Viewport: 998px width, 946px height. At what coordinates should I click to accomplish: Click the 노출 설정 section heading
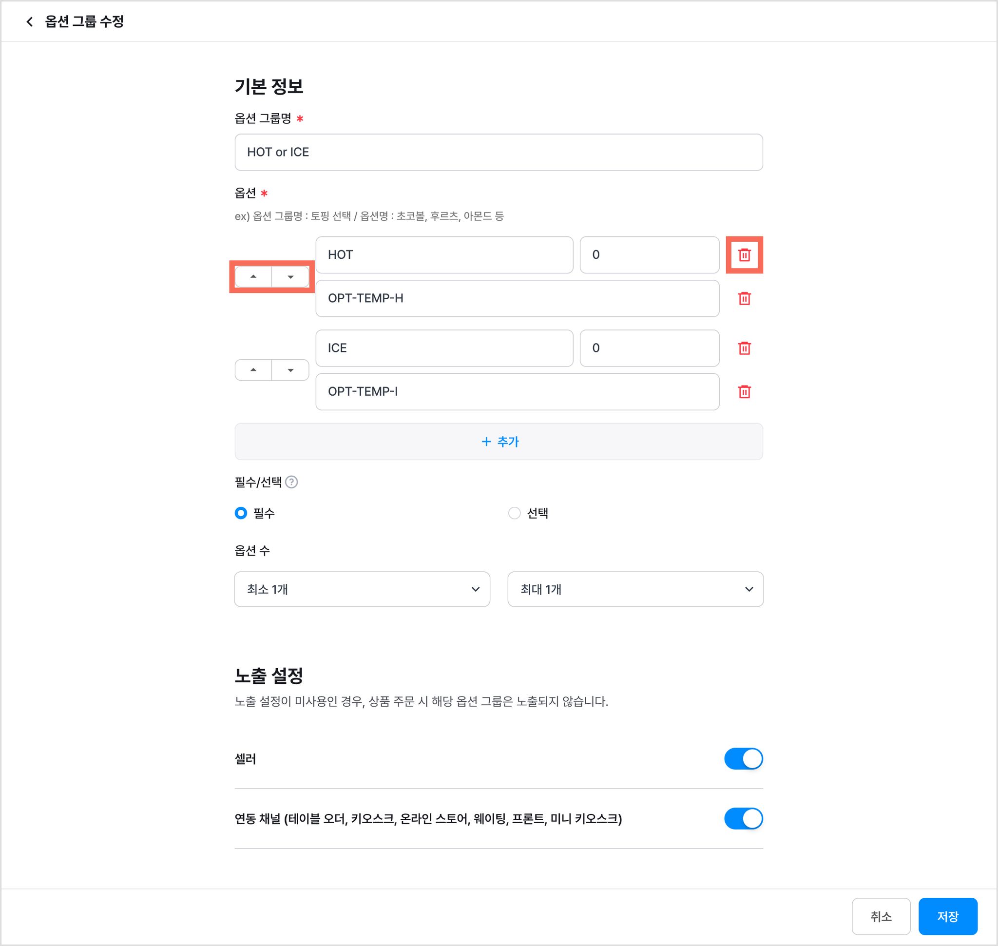pos(269,676)
